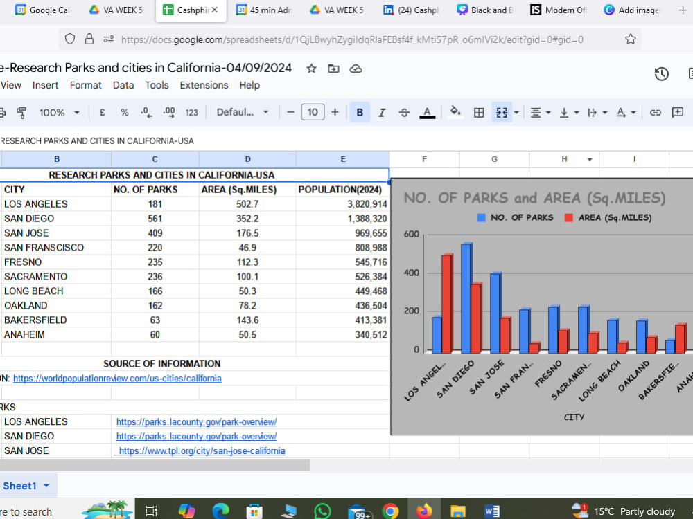Open a new browser tab
Screen dimensions: 693x519
tap(683, 10)
